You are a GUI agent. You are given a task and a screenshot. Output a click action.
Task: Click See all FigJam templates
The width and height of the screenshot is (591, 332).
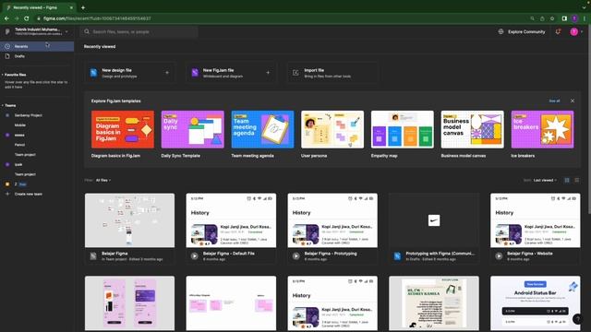coord(554,101)
